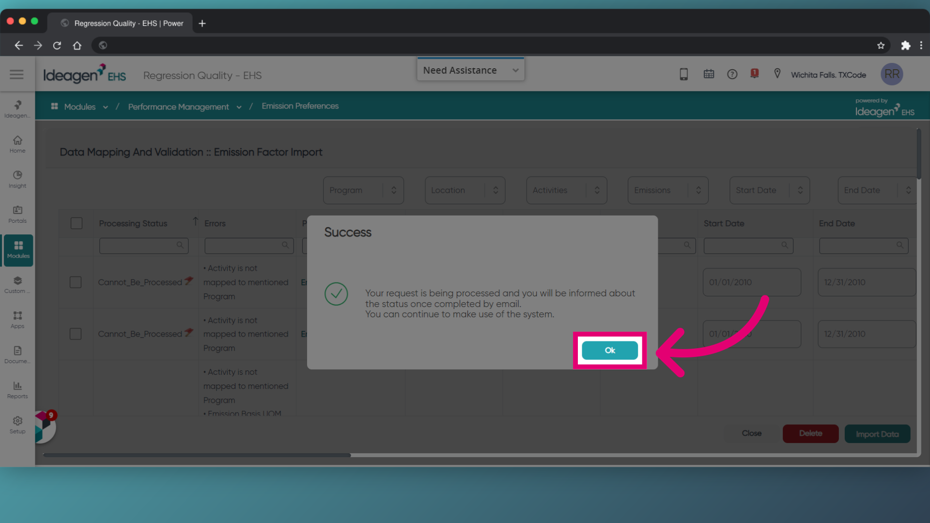Click browser back arrow
This screenshot has width=930, height=523.
[18, 45]
